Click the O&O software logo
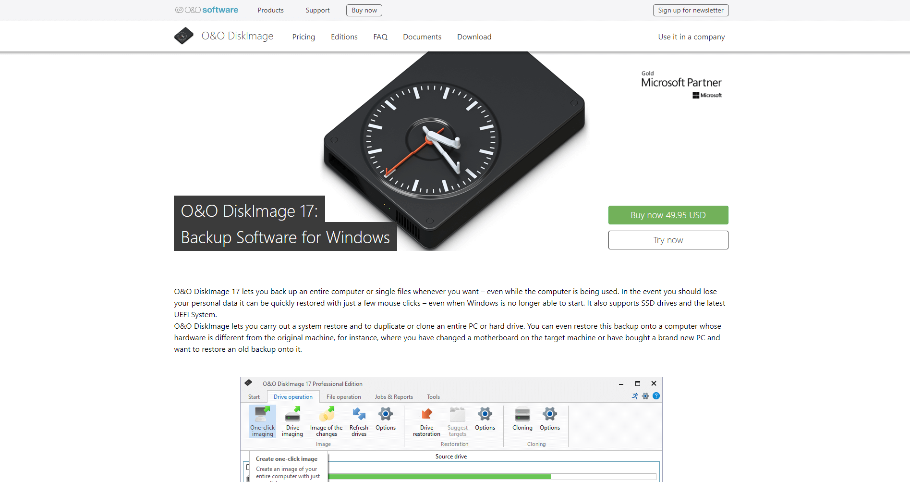The image size is (910, 482). point(206,10)
